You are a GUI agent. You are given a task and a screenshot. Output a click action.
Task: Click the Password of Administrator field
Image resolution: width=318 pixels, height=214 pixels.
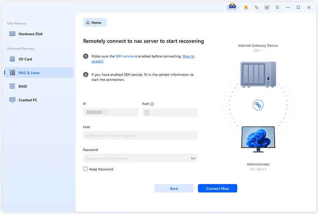(140, 158)
